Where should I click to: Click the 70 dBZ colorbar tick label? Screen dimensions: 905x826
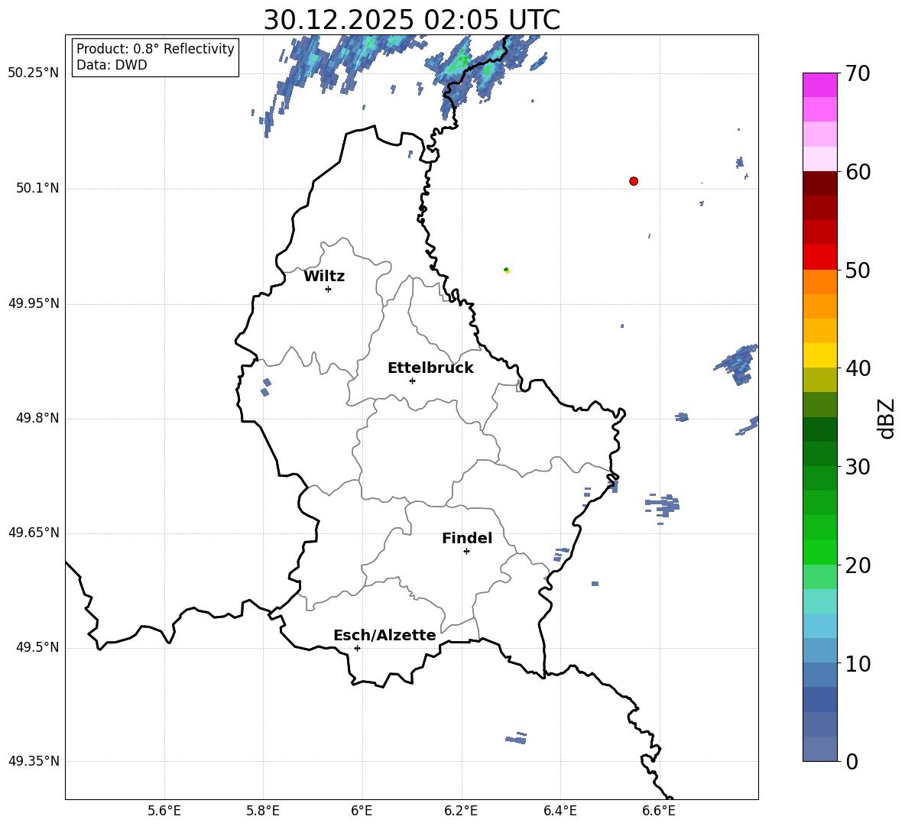point(858,73)
